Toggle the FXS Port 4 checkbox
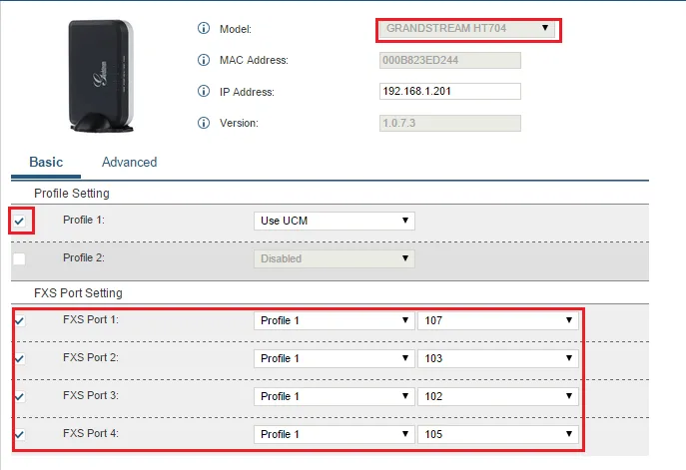The image size is (686, 470). tap(20, 434)
